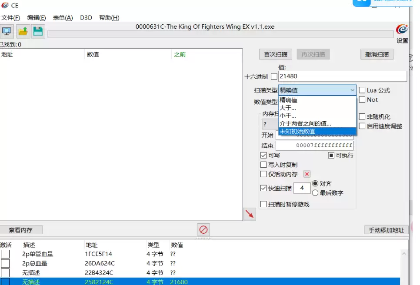Image resolution: width=420 pixels, height=285 pixels.
Task: Click the 手动添加地址 button
Action: (x=386, y=230)
